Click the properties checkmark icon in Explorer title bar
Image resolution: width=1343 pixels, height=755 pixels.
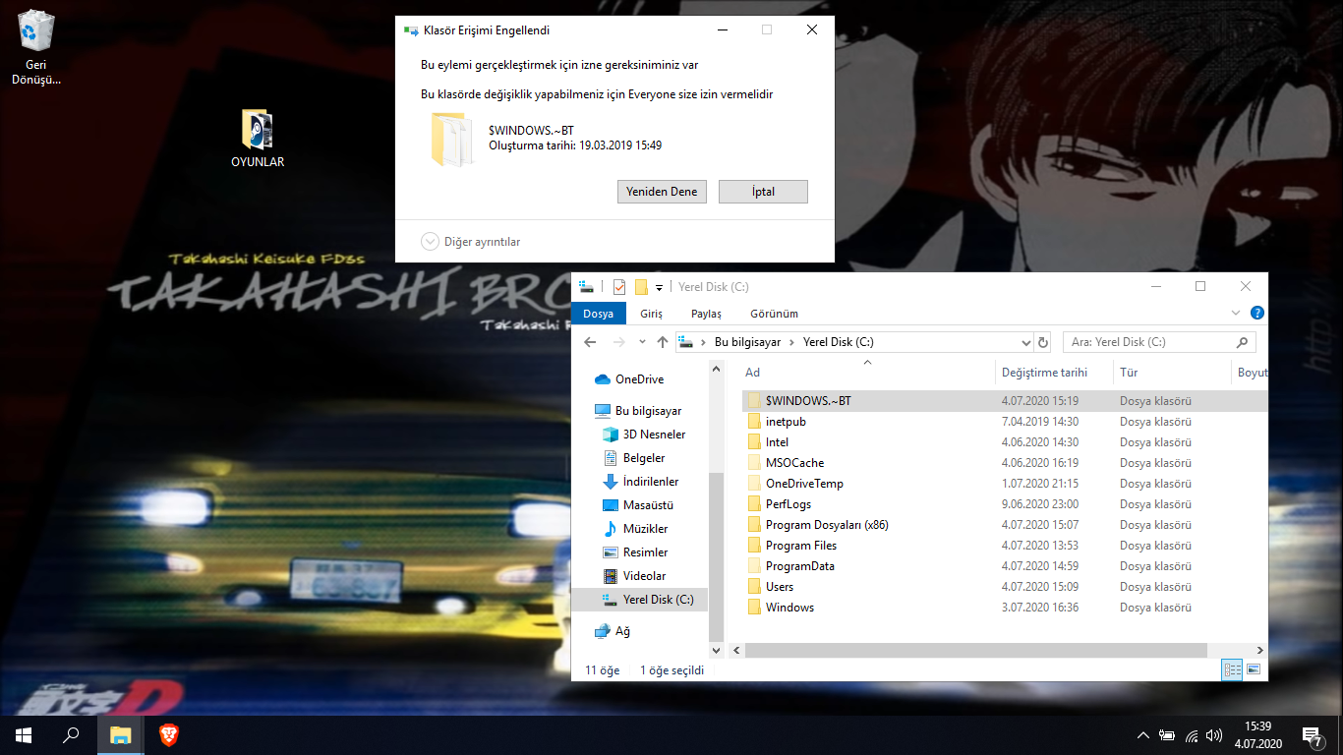[x=619, y=287]
